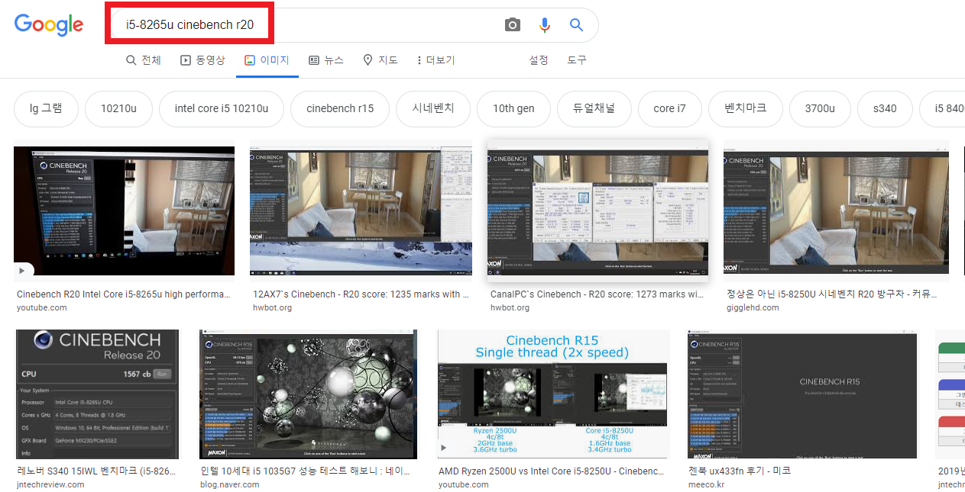This screenshot has height=492, width=965.
Task: Click the blog.naver.com source text
Action: tap(229, 484)
